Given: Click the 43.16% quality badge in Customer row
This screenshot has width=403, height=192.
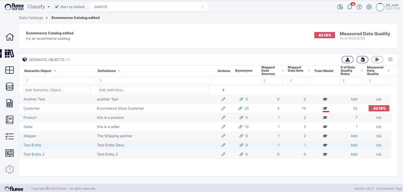Looking at the screenshot, I should pyautogui.click(x=379, y=108).
